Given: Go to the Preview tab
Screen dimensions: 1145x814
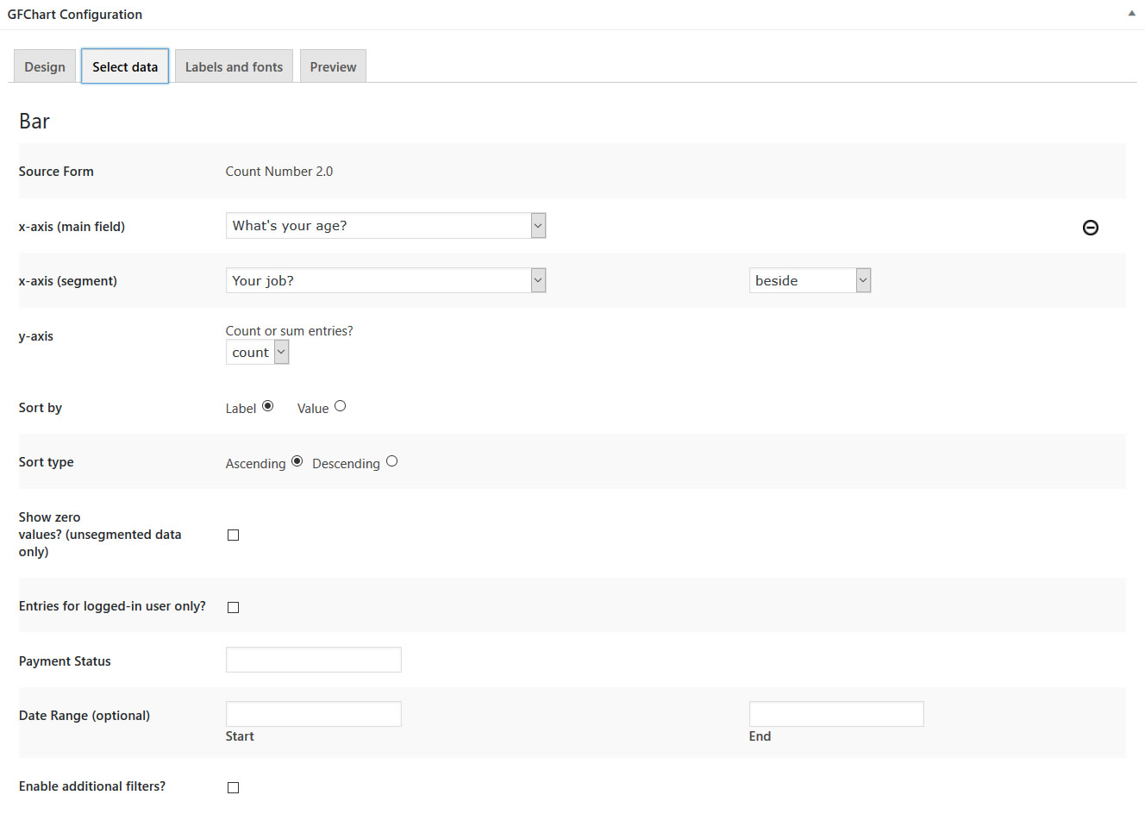Looking at the screenshot, I should [333, 67].
